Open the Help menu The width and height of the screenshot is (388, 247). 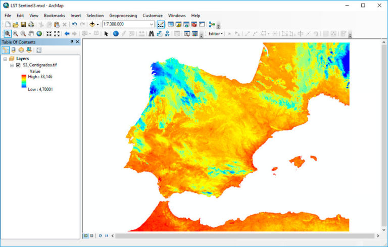pos(196,16)
